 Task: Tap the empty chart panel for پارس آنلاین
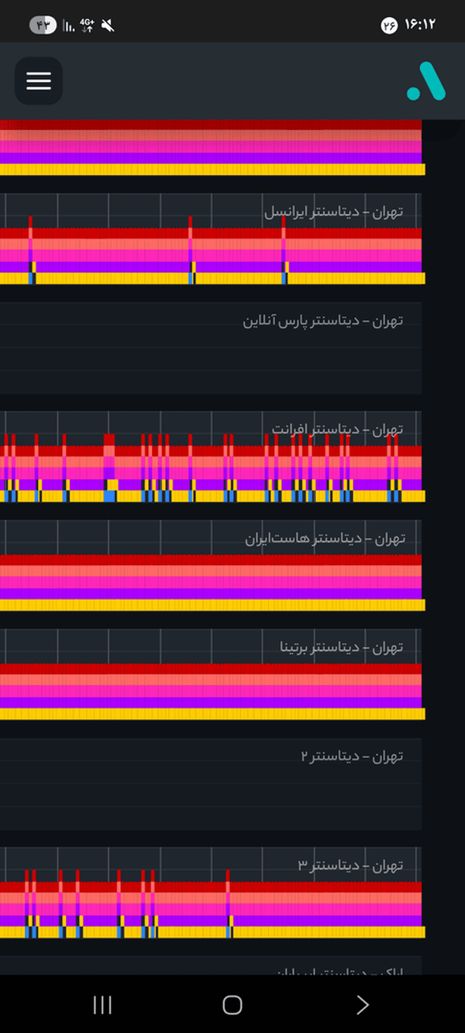[211, 348]
